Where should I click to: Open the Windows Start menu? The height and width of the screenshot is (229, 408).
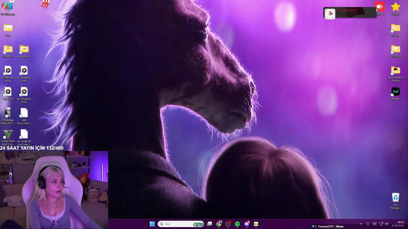[152, 224]
